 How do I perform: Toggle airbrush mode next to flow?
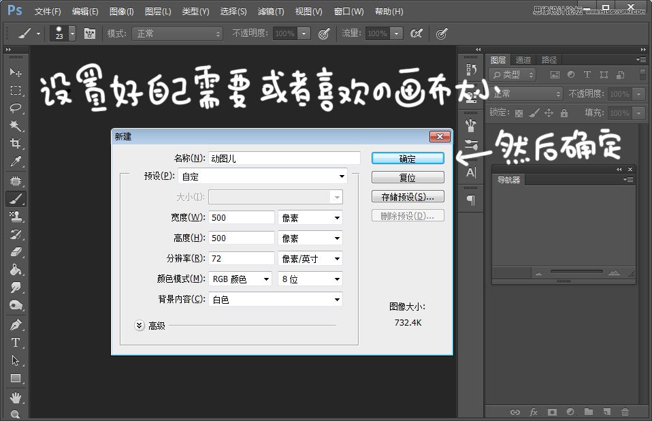tap(417, 33)
